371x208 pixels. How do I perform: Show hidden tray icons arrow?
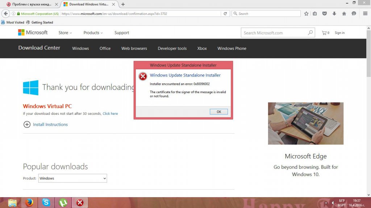point(326,203)
